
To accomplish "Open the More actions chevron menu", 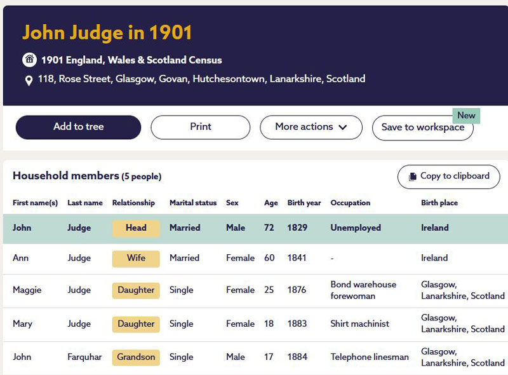I will click(x=345, y=127).
